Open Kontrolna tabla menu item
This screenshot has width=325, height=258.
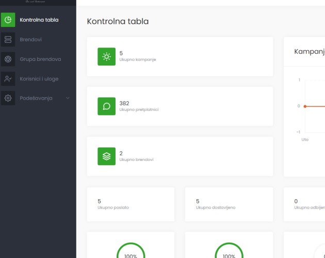pyautogui.click(x=39, y=20)
